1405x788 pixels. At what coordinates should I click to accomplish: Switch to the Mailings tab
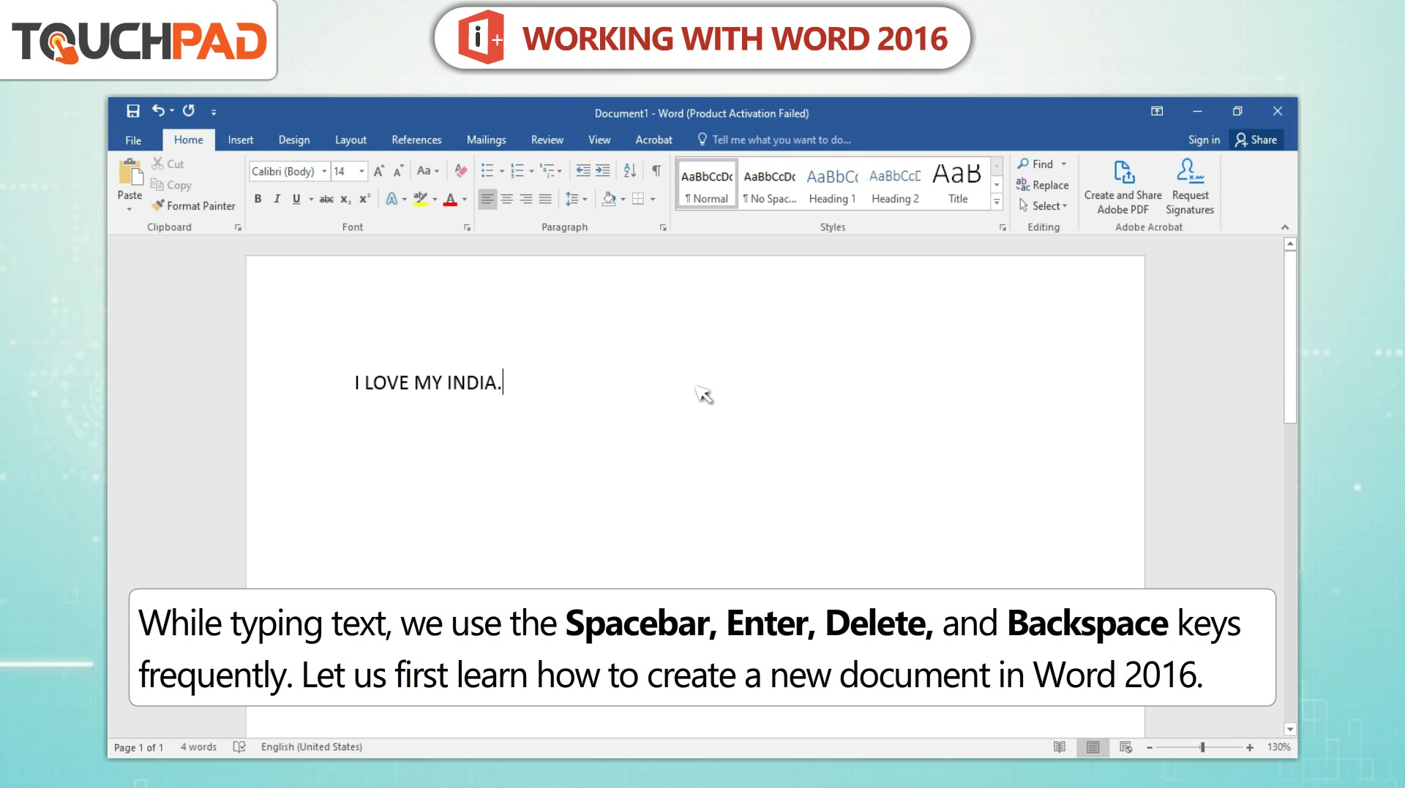point(486,140)
